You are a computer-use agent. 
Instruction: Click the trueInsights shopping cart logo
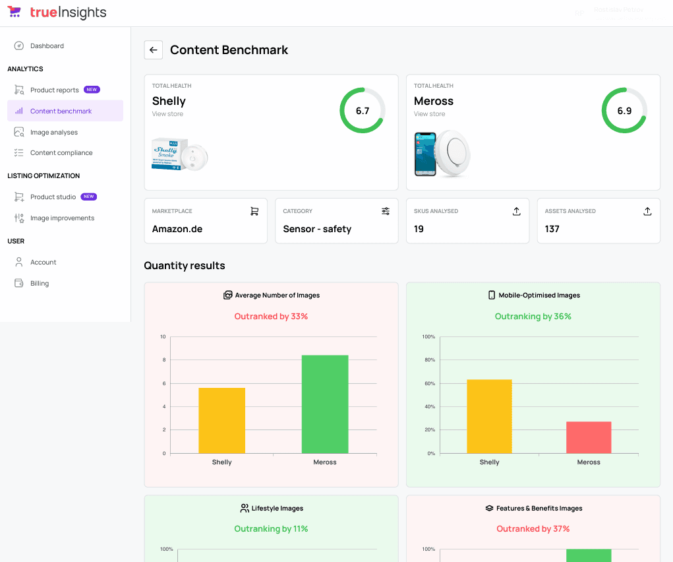(x=14, y=12)
